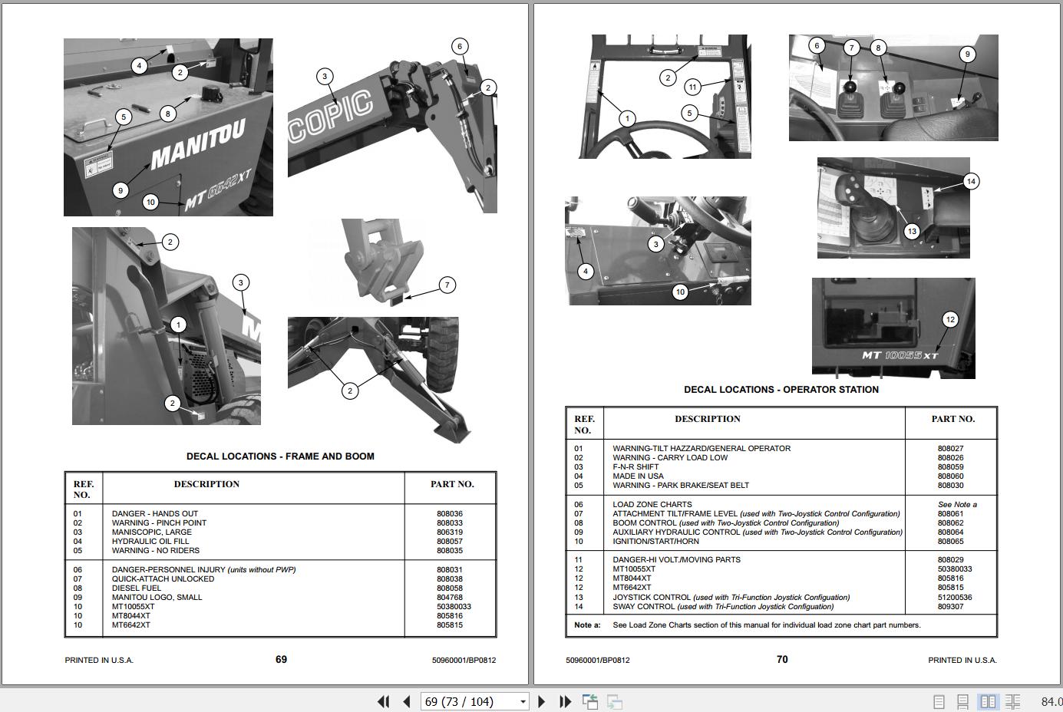Viewport: 1063px width, 712px height.
Task: Click the 'MANITOU LOGO, SMALL' entry
Action: coord(157,598)
